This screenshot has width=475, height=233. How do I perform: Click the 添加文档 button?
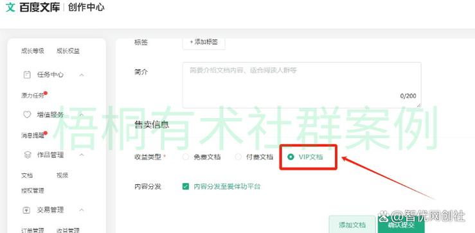(352, 225)
